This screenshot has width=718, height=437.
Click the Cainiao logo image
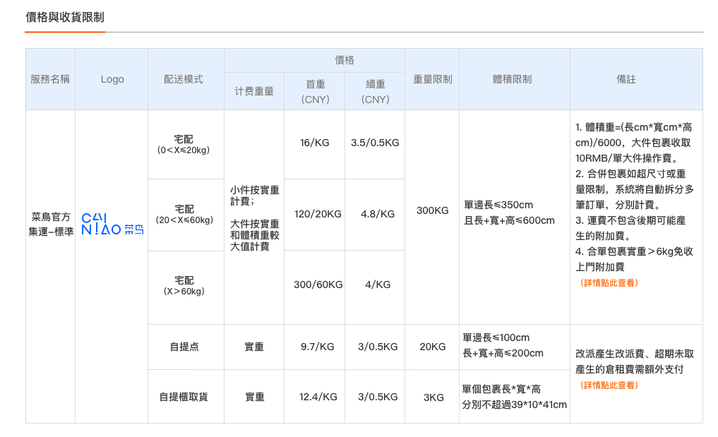[x=112, y=224]
